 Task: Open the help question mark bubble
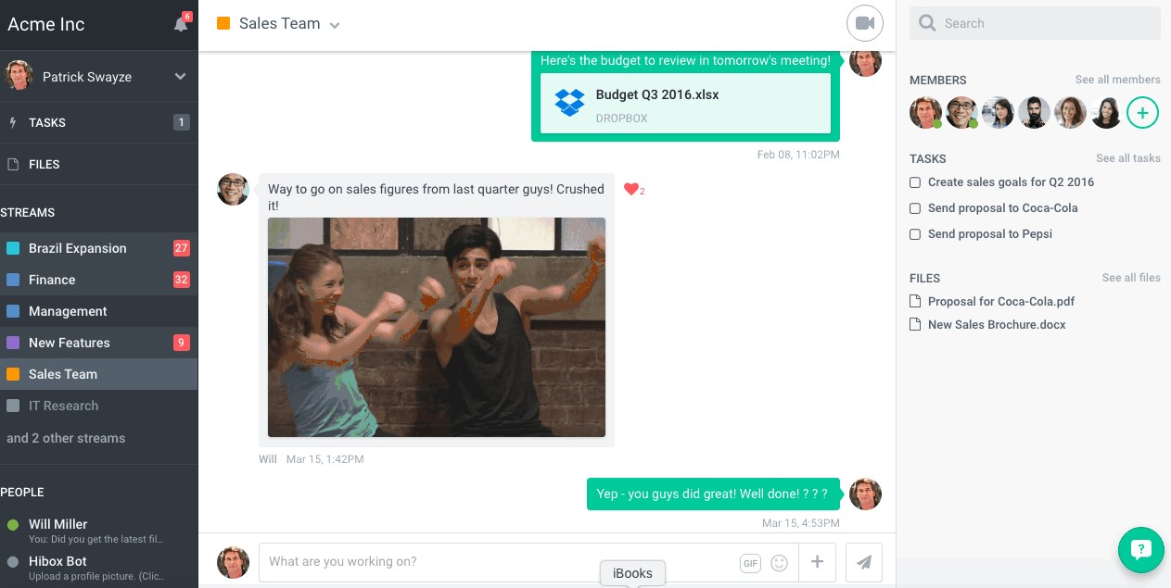[1141, 550]
